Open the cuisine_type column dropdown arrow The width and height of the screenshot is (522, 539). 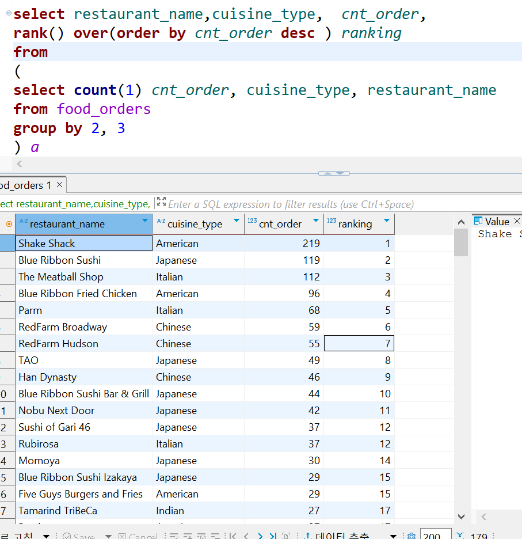[x=237, y=221]
